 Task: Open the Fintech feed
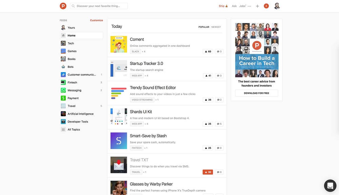pyautogui.click(x=81, y=82)
